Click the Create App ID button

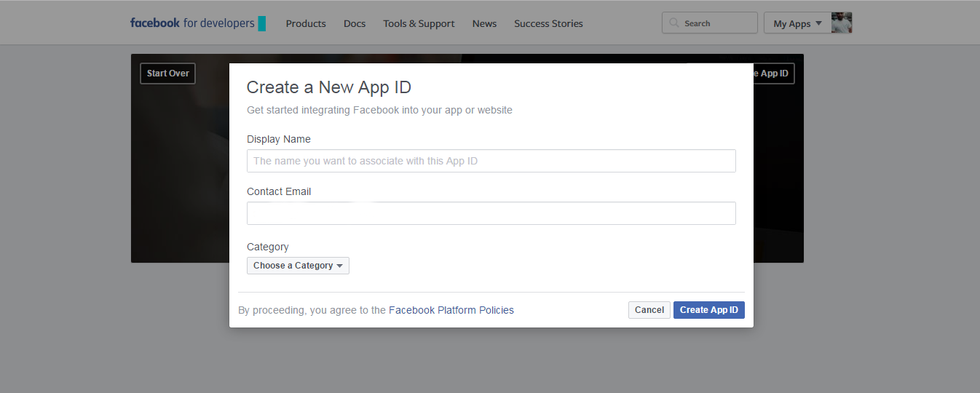point(709,310)
